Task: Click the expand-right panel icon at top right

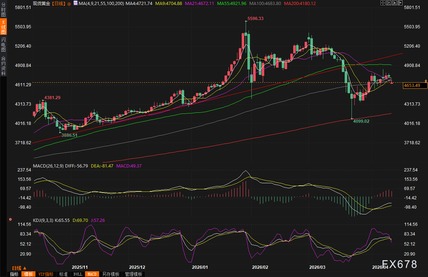Action: (399, 3)
